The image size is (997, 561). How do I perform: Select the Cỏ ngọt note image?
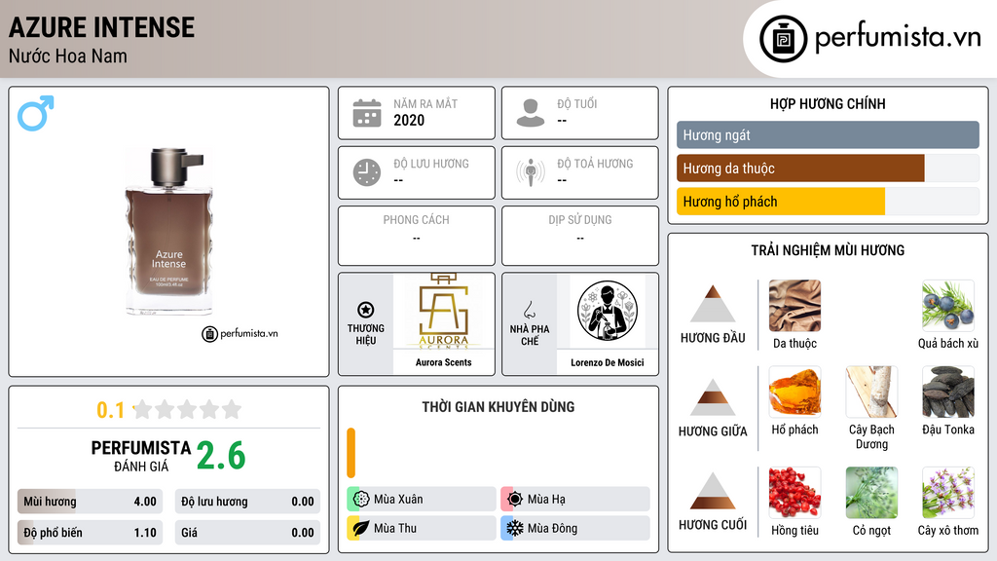(871, 493)
